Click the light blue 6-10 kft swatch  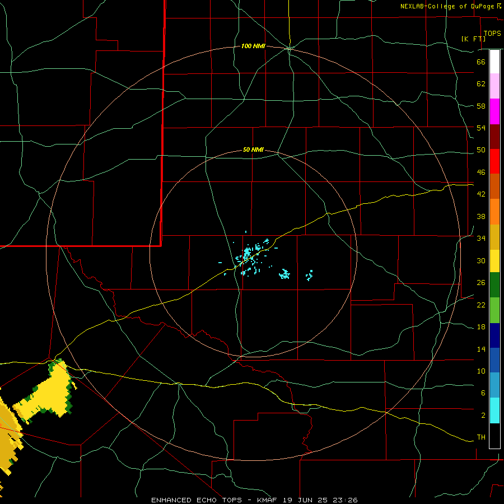[494, 385]
